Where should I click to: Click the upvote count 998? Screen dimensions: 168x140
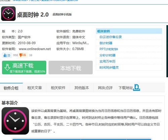(15, 55)
